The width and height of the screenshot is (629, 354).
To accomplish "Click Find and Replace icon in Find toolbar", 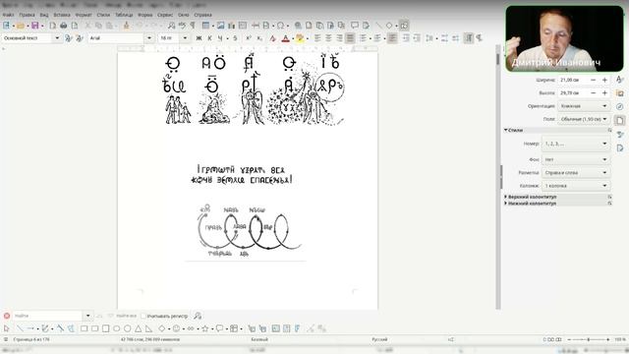I will tap(198, 316).
